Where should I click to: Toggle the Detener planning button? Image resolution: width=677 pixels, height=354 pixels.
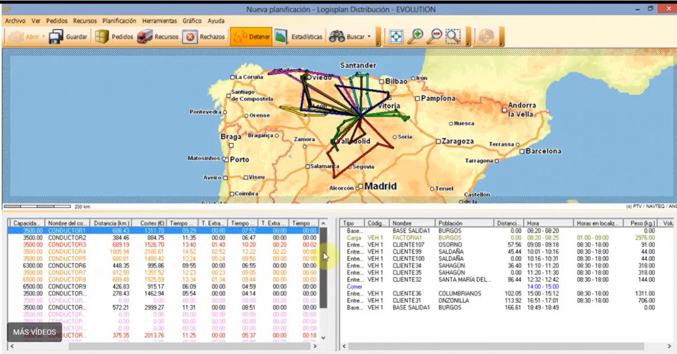click(x=252, y=37)
